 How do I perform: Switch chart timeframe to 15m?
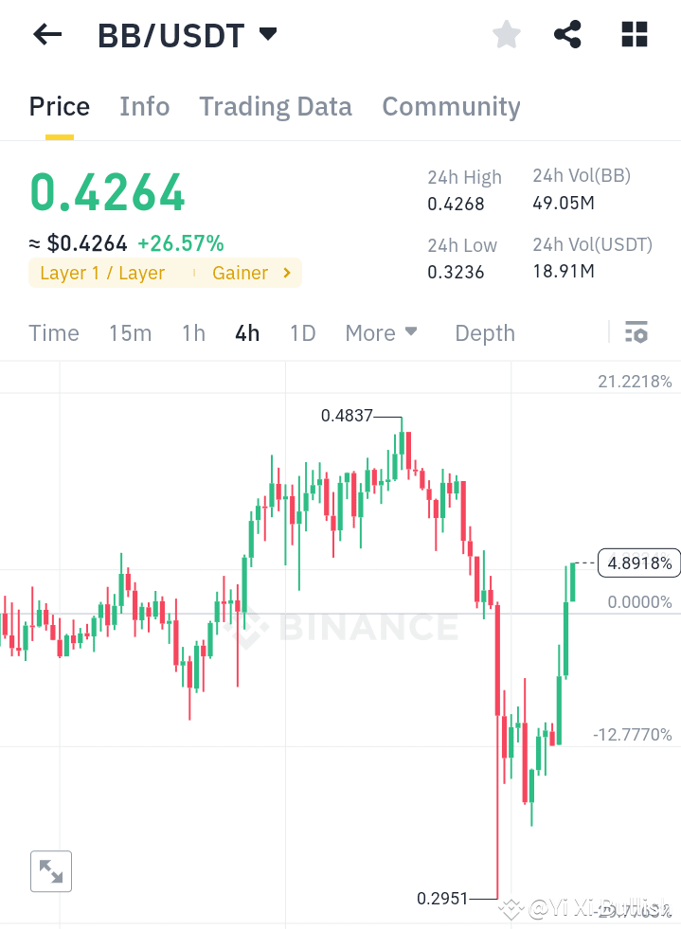pos(130,332)
